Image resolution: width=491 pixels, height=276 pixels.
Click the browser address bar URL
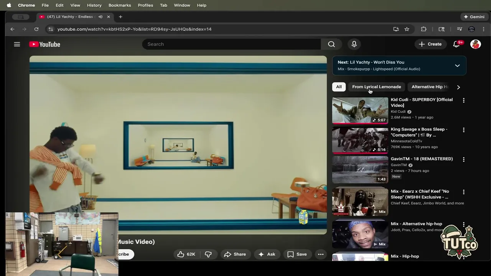coord(134,29)
